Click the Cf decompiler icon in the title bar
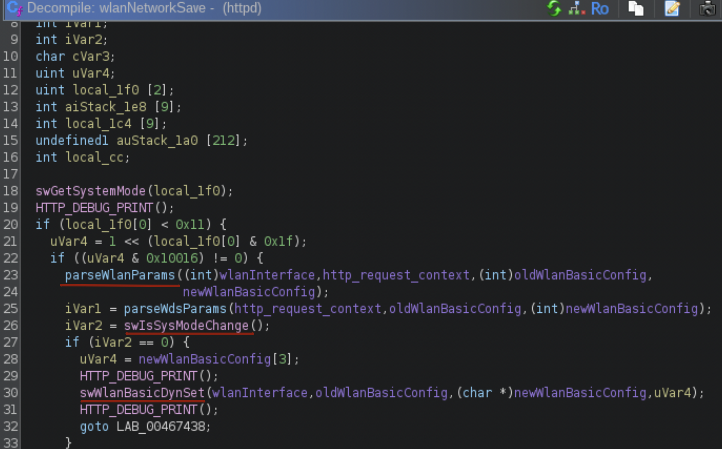The image size is (722, 449). [x=14, y=8]
